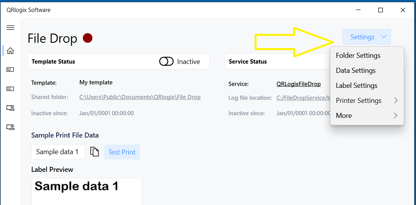Open the first wireless device icon in sidebar
The width and height of the screenshot is (416, 205).
(x=10, y=108)
